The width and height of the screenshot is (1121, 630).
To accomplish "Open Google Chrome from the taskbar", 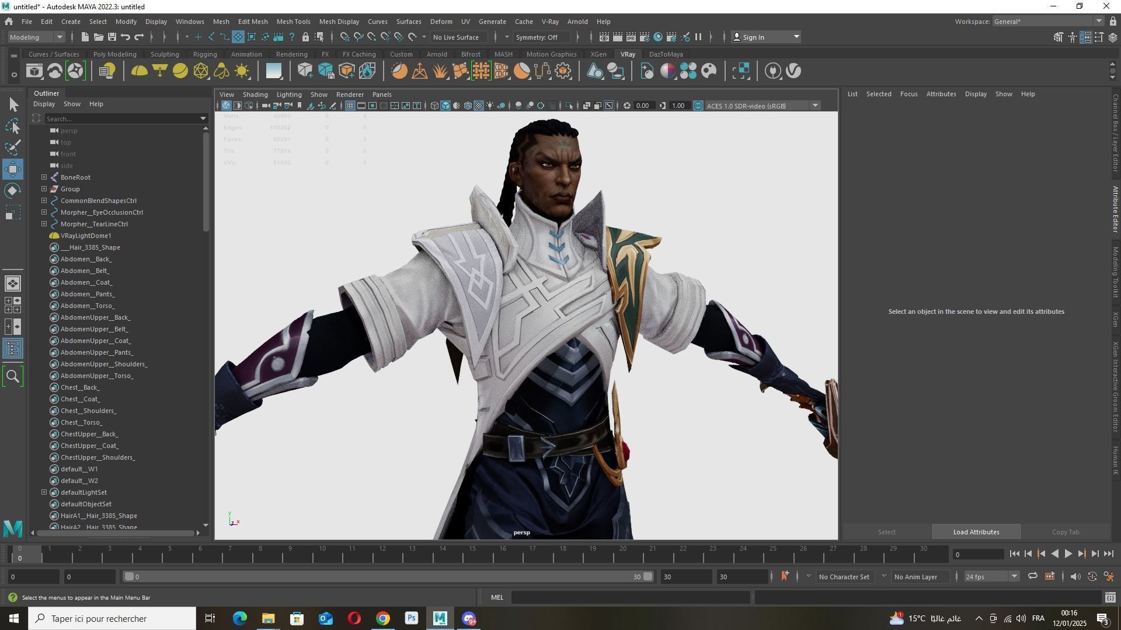I will coord(382,618).
